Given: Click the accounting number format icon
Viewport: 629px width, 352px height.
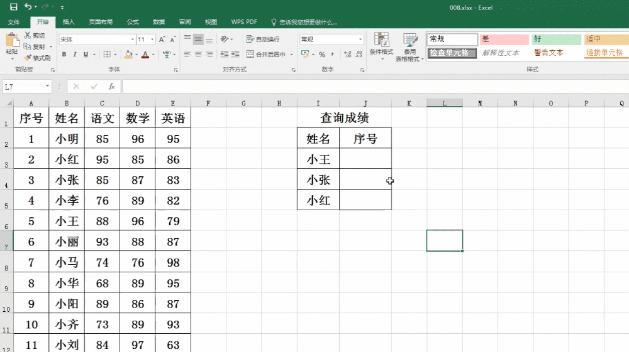Looking at the screenshot, I should coord(305,54).
